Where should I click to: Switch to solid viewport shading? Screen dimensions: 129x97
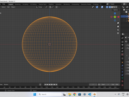point(112,7)
